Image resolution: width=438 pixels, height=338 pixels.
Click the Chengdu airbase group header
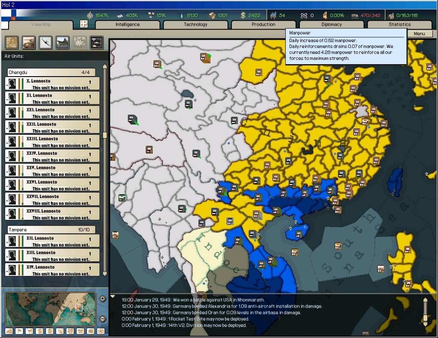51,72
